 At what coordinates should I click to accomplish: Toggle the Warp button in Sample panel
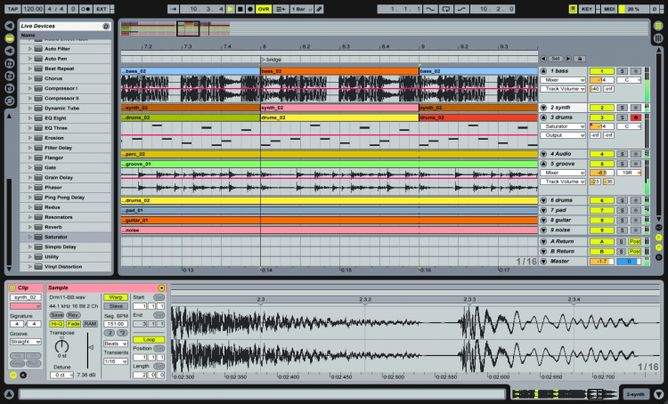tap(115, 297)
